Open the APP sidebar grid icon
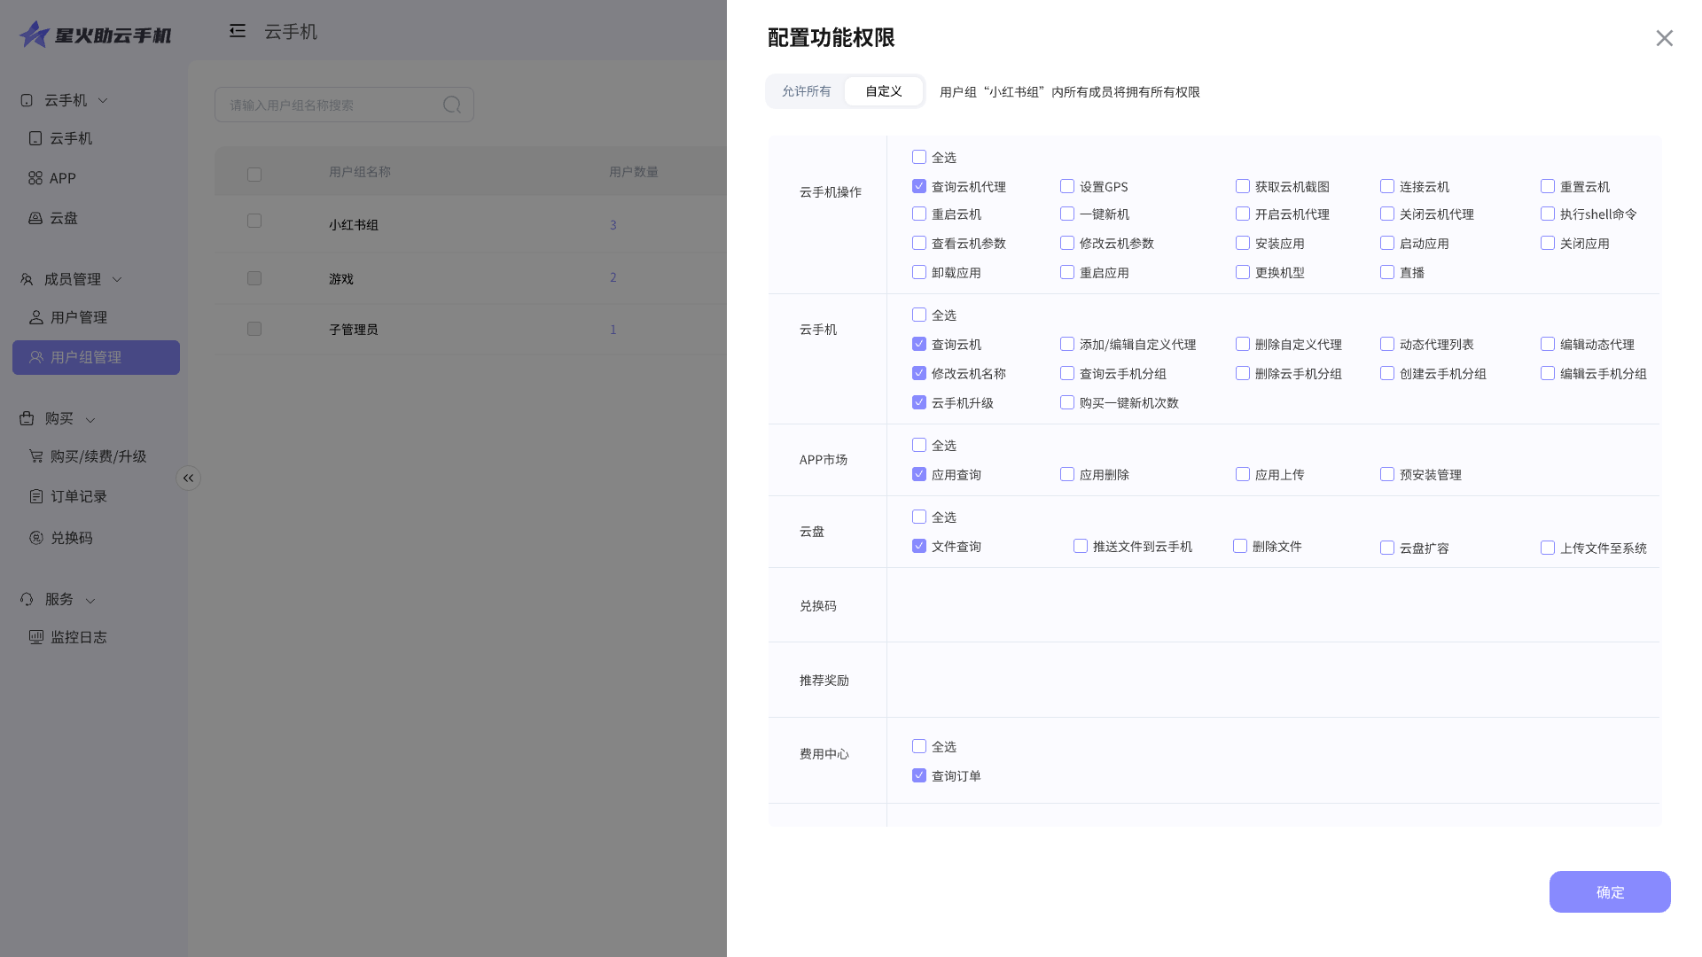This screenshot has width=1702, height=957. (x=35, y=178)
